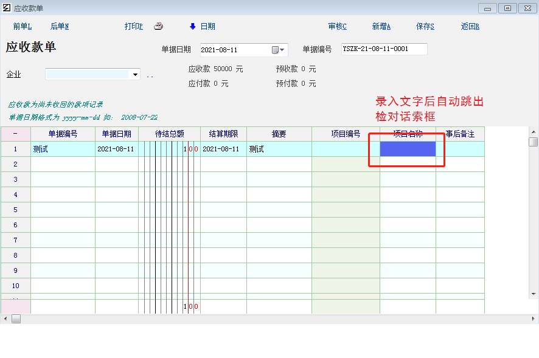Go to next record with 后单
This screenshot has height=358, width=539.
(60, 26)
